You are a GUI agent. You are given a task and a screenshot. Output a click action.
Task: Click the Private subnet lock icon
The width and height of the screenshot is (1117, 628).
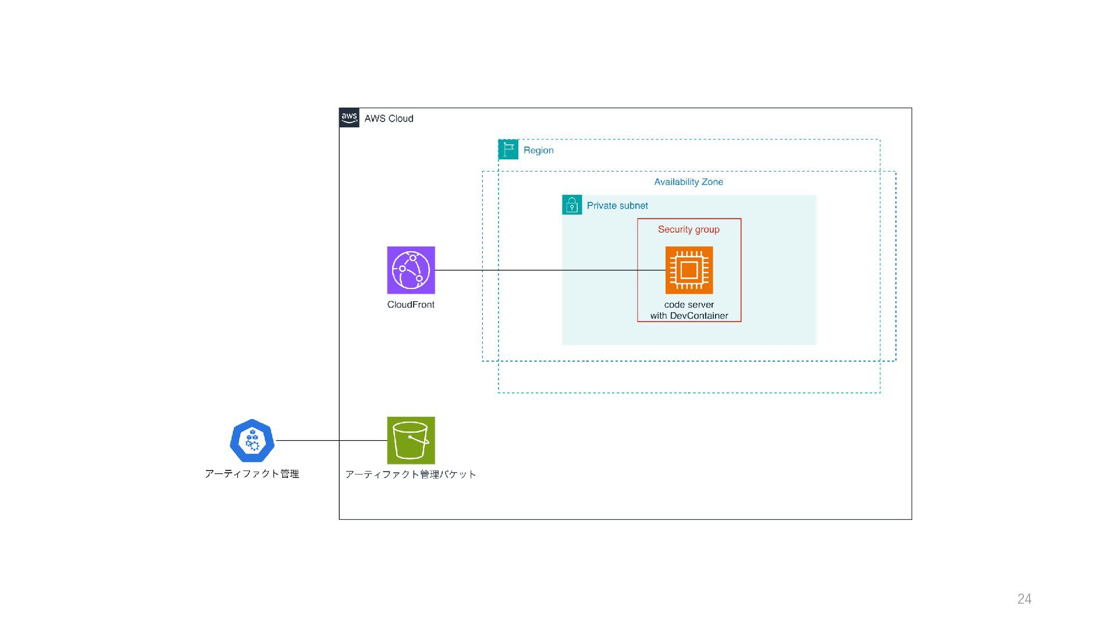point(572,205)
